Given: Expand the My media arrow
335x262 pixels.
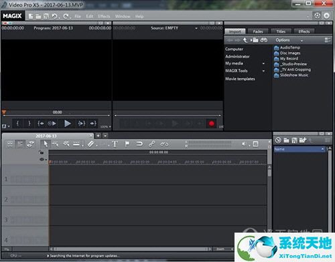Looking at the screenshot, I should click(x=263, y=63).
